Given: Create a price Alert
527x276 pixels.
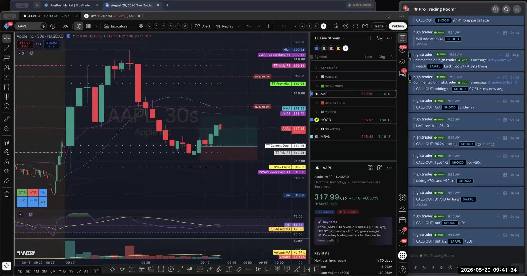Looking at the screenshot, I should [x=202, y=26].
